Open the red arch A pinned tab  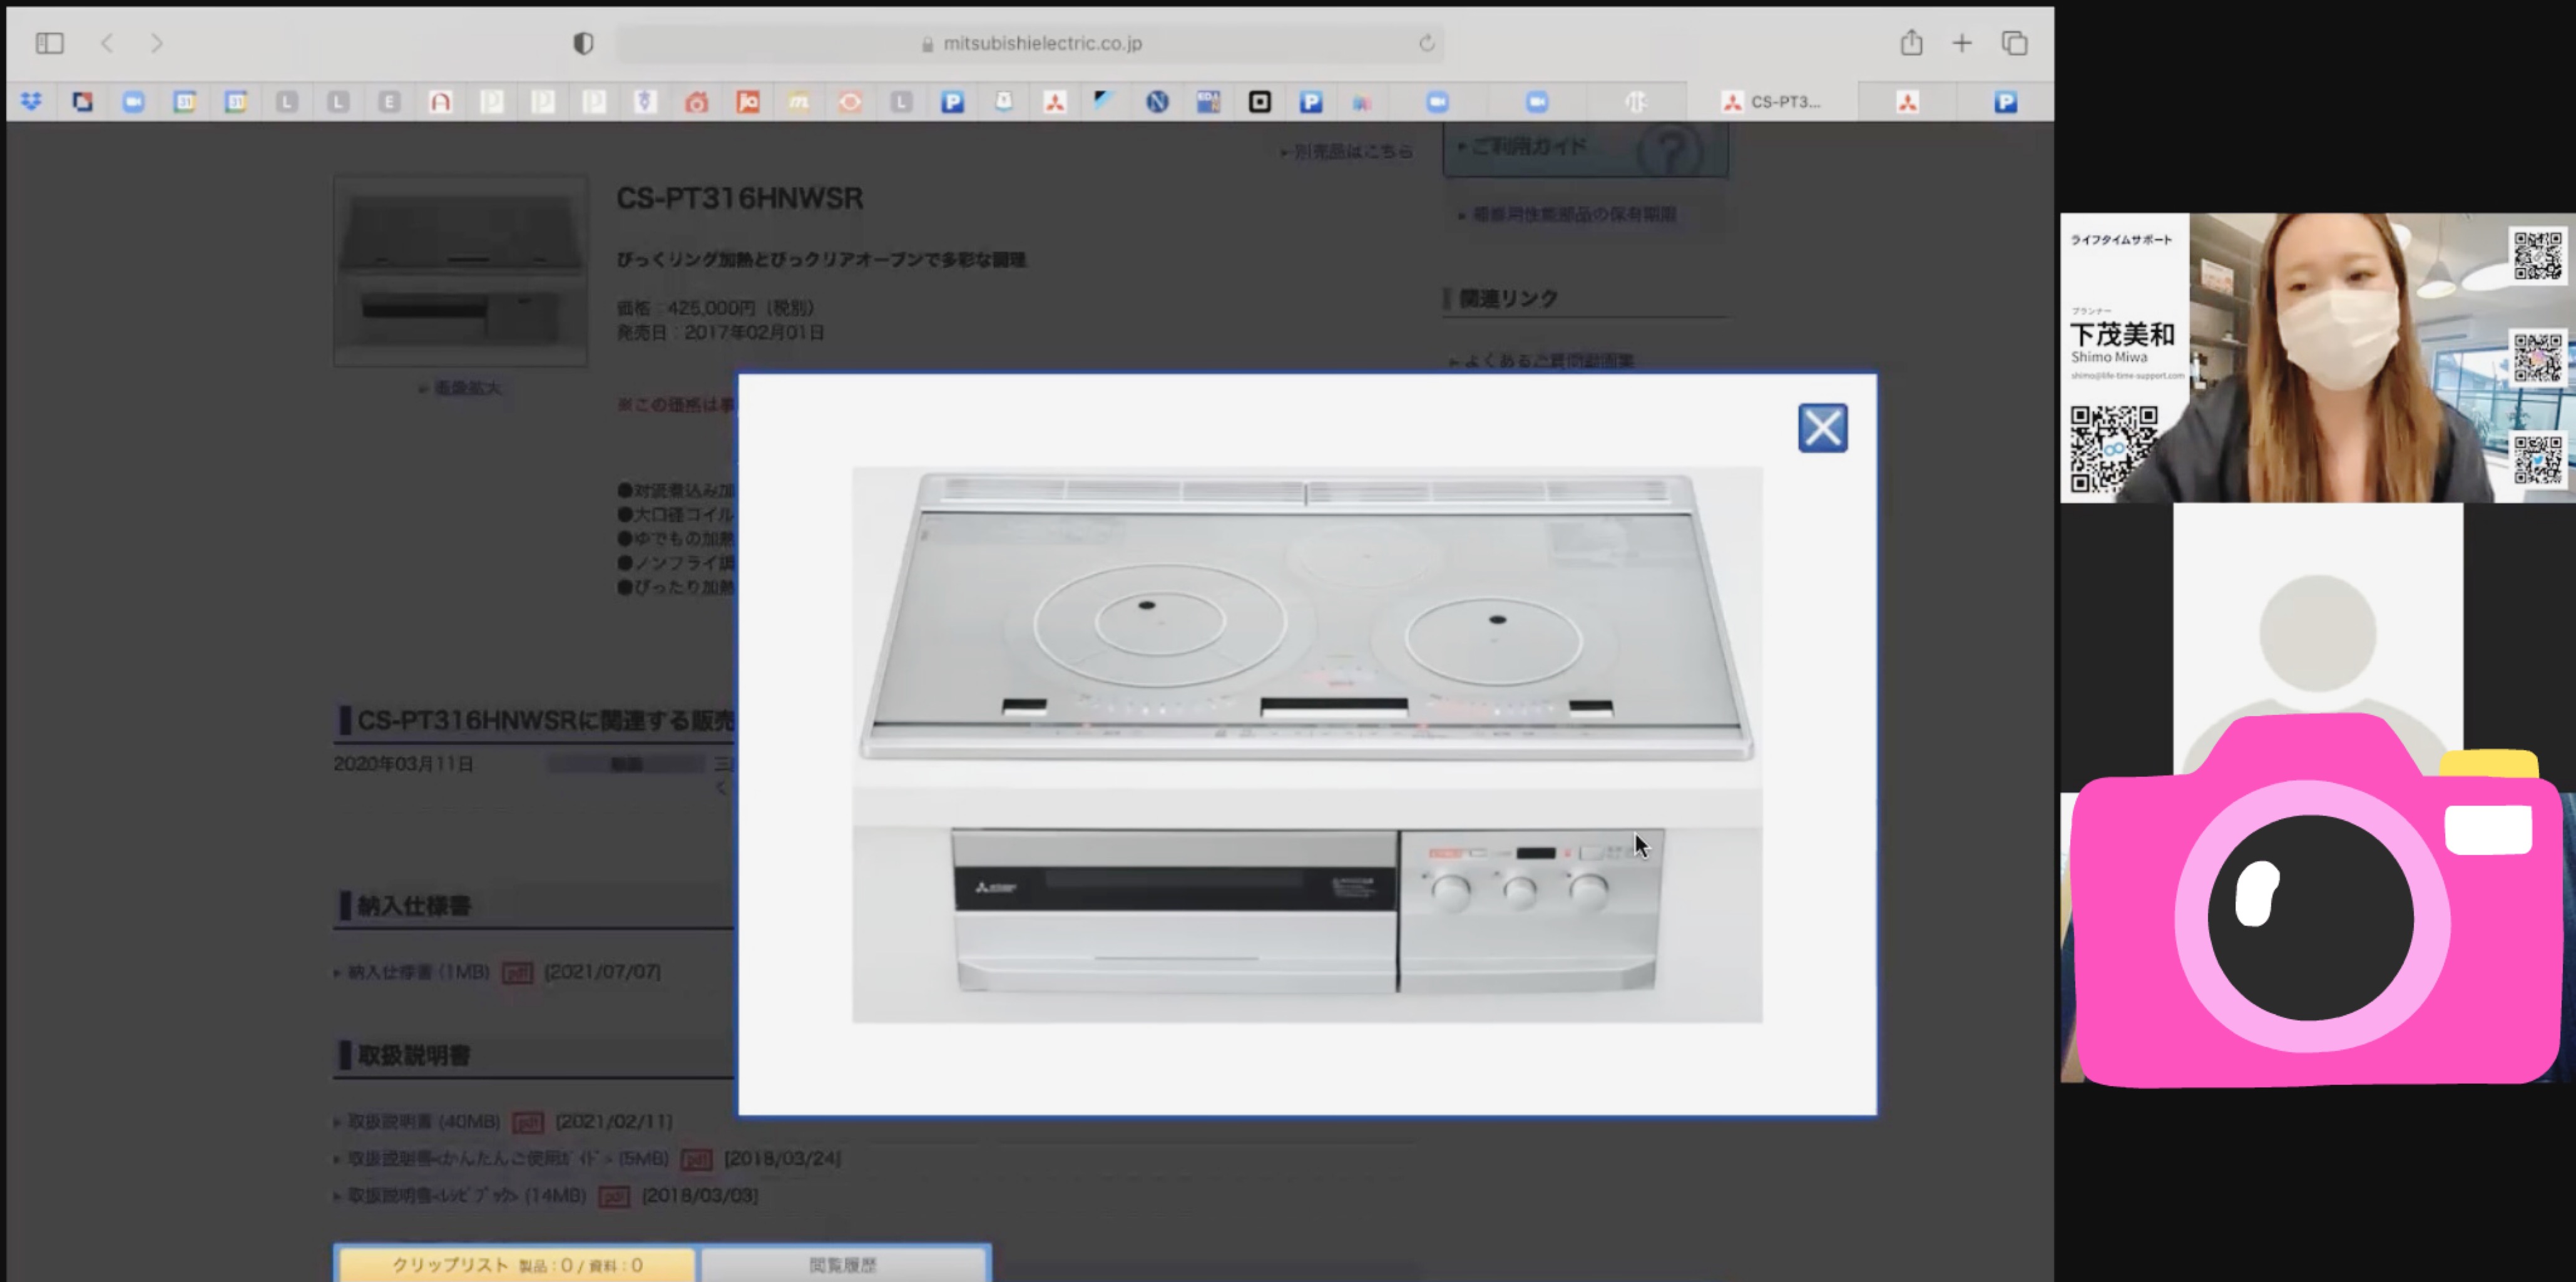point(440,101)
